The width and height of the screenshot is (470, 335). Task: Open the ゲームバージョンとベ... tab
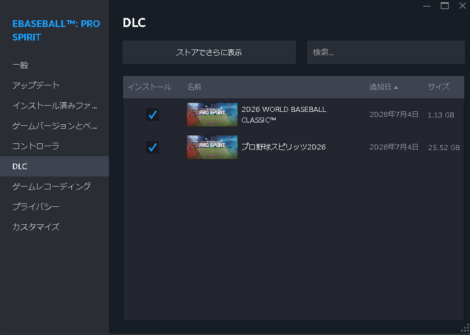[54, 126]
